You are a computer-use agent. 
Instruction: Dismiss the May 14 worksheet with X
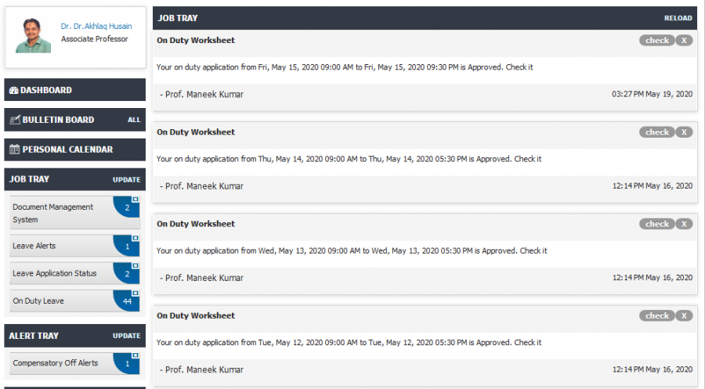point(684,132)
